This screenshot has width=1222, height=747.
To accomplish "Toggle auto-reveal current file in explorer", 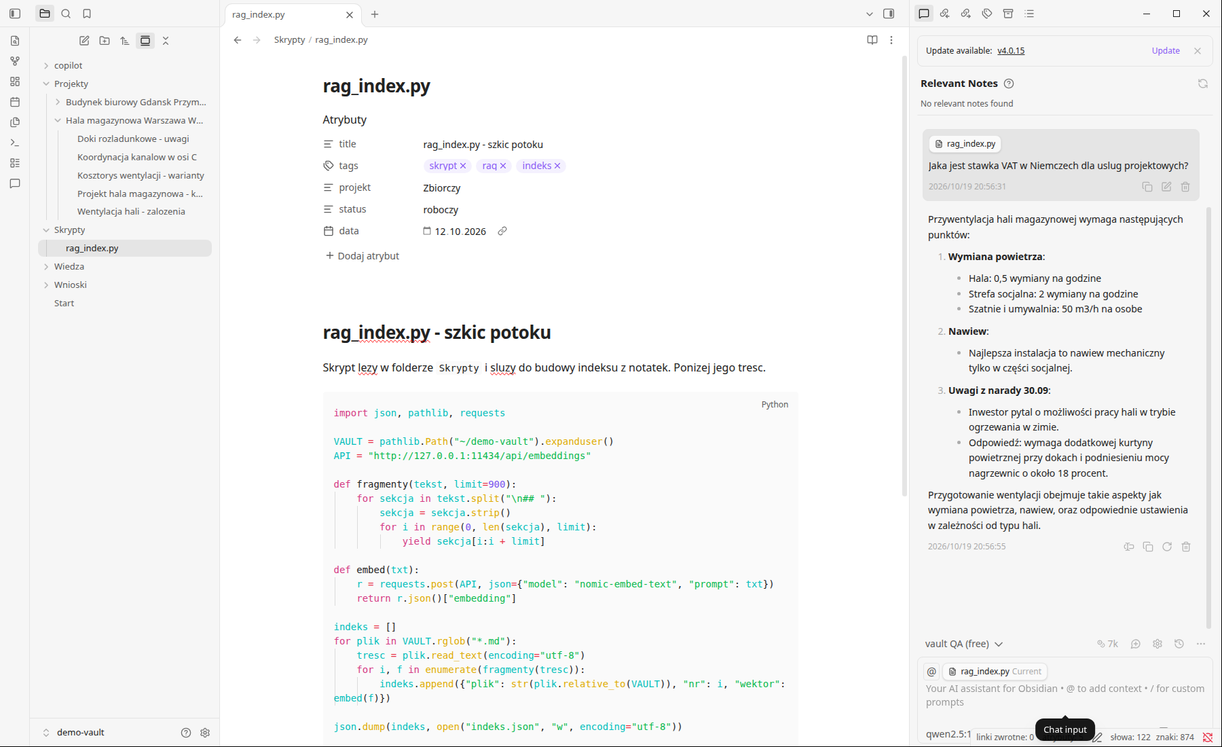I will 145,41.
